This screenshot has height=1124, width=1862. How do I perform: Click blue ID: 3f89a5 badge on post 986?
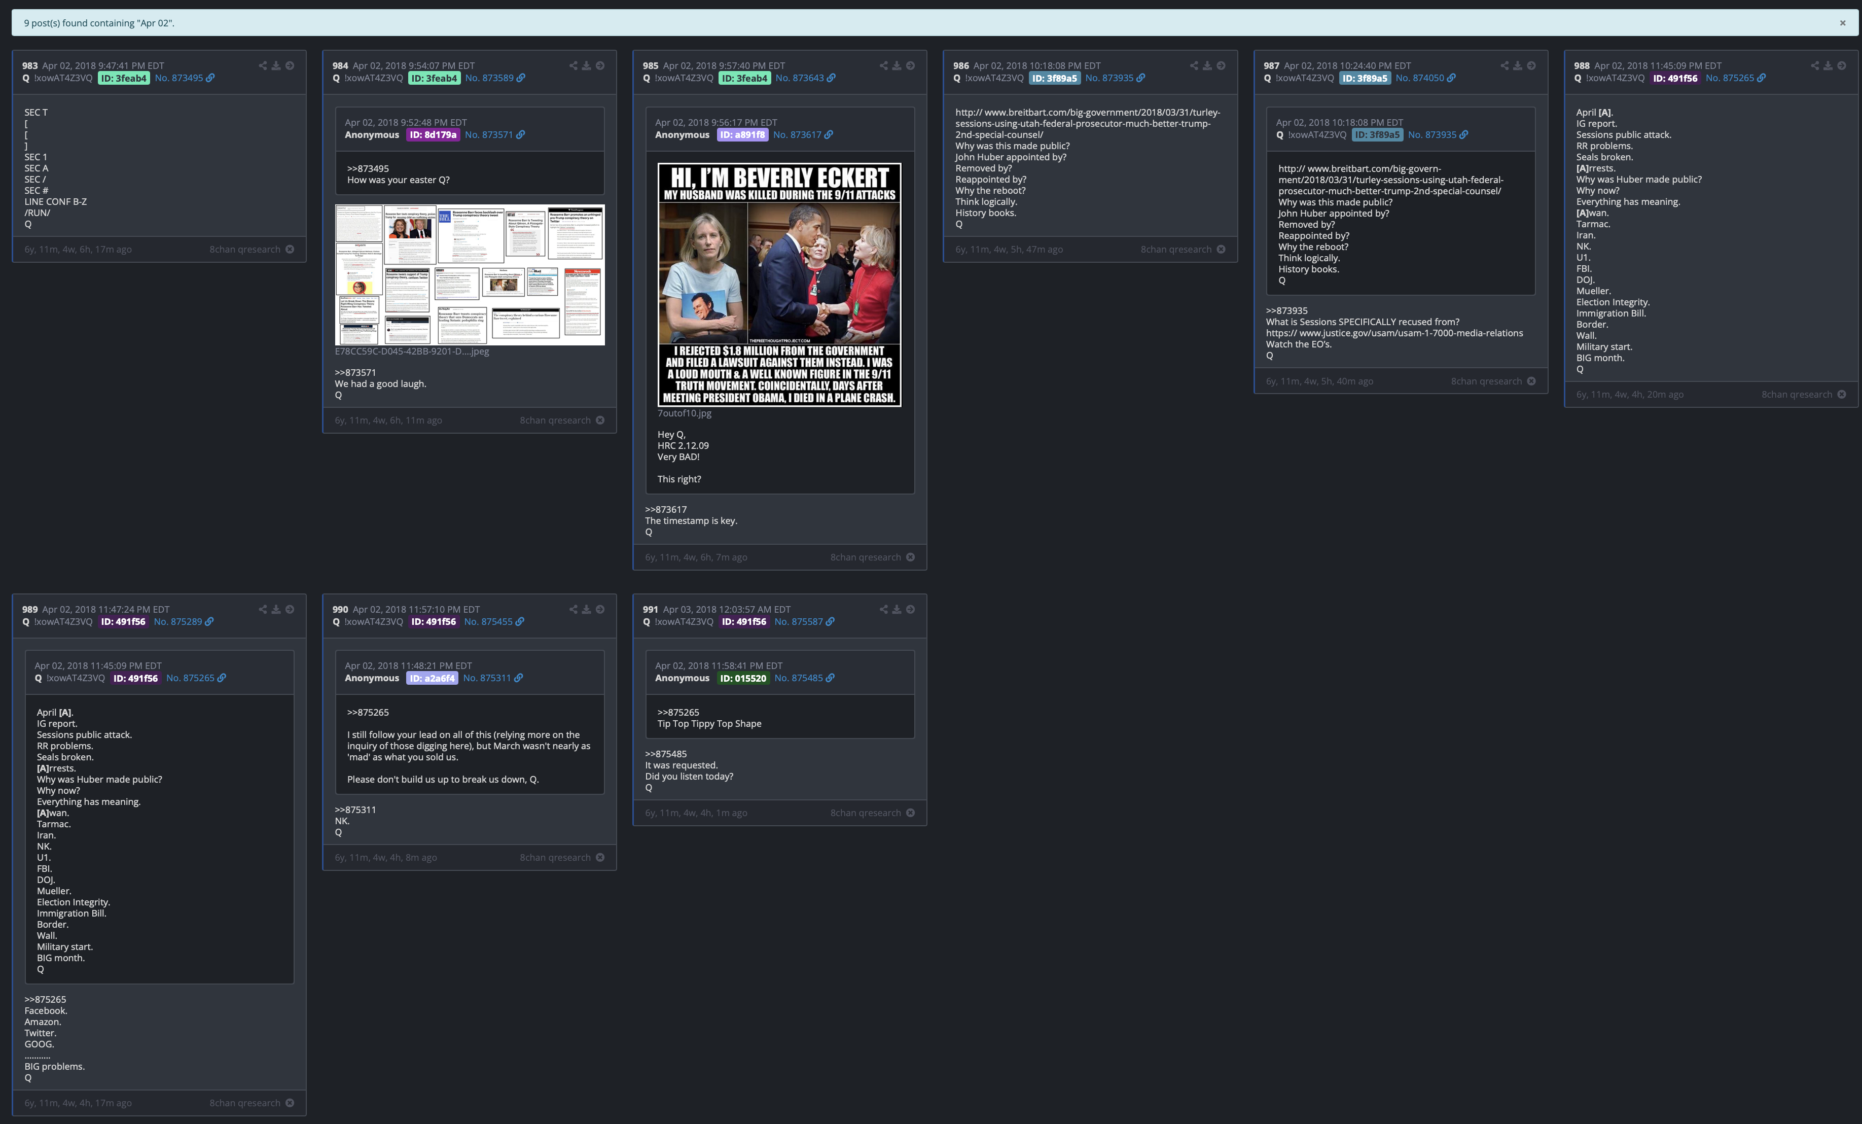(x=1054, y=78)
